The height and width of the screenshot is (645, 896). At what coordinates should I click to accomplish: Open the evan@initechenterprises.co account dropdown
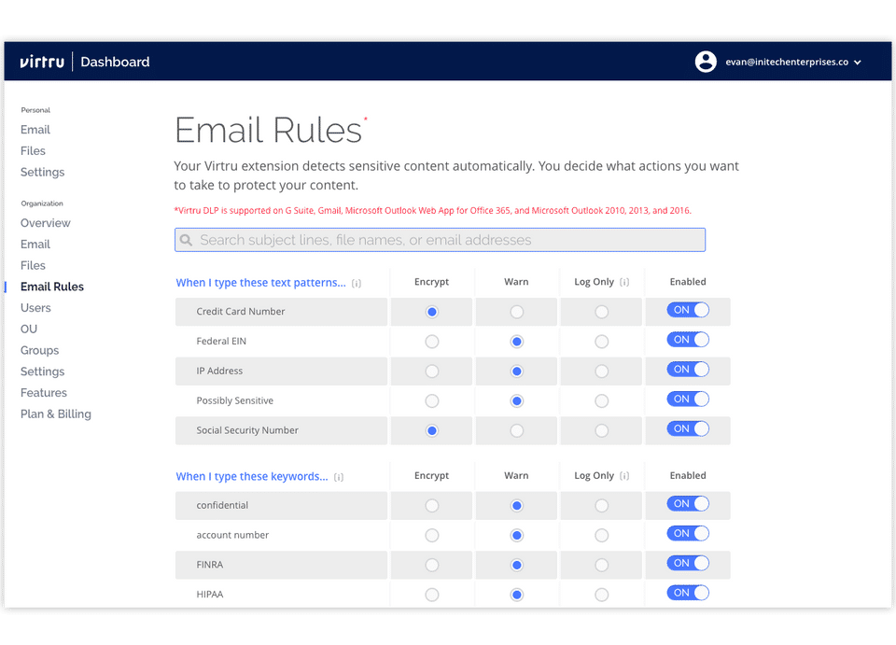tap(792, 62)
